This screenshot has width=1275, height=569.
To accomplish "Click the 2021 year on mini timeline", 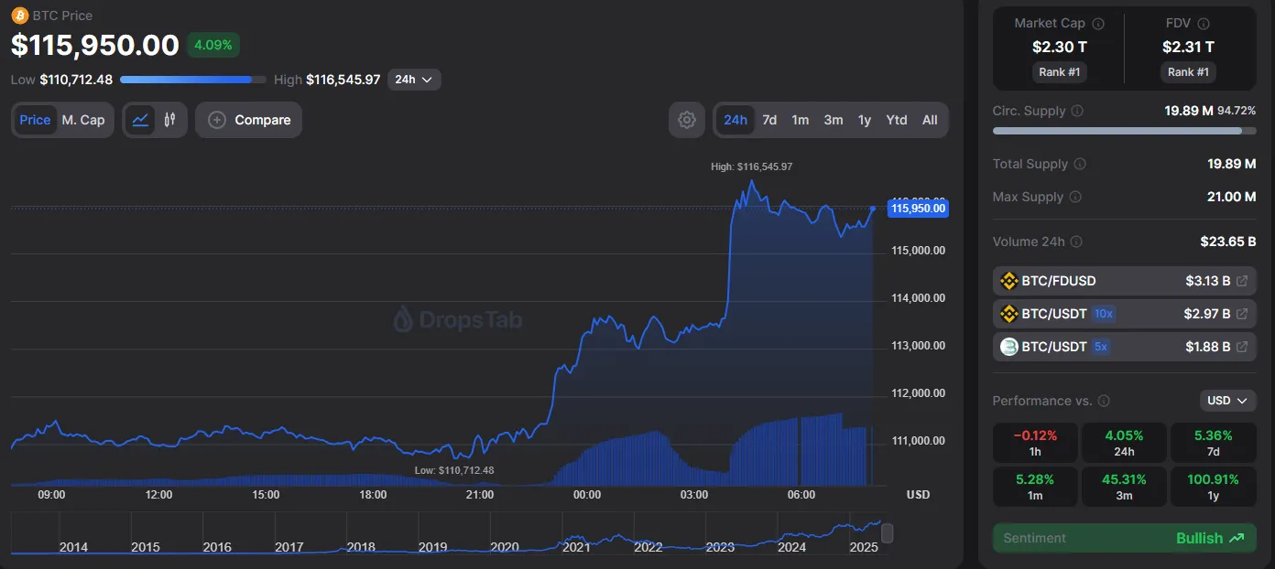I will (x=576, y=547).
